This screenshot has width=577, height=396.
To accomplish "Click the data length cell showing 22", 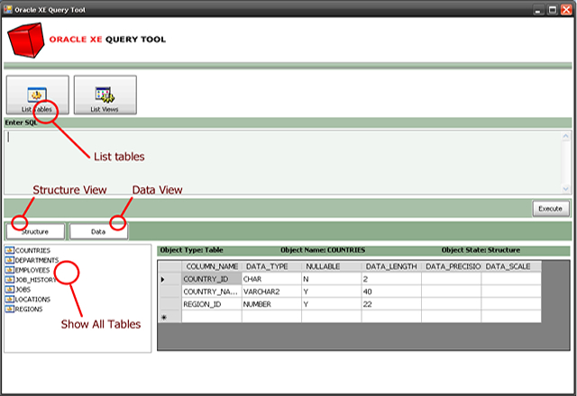I will tap(391, 304).
